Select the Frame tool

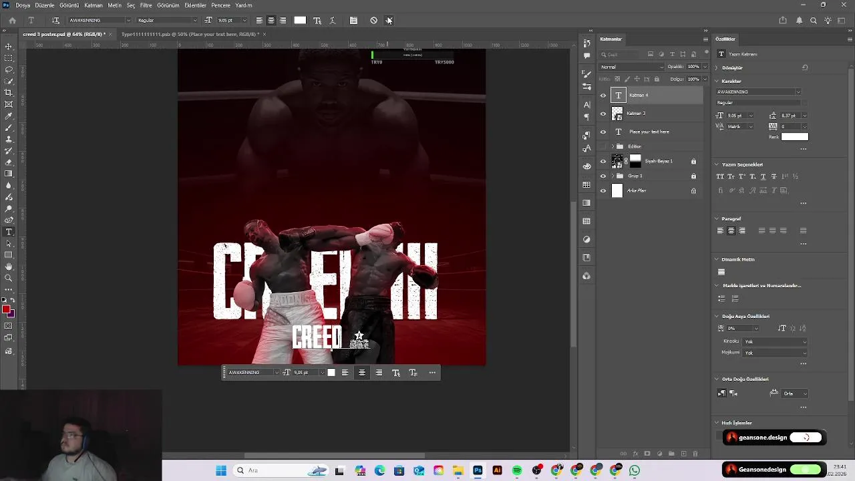[9, 104]
